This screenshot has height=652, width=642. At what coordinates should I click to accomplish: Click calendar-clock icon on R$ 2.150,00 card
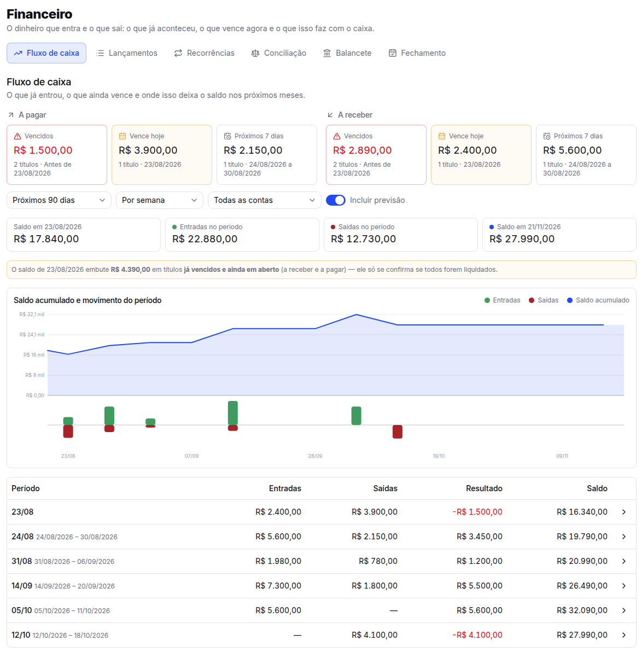[227, 136]
